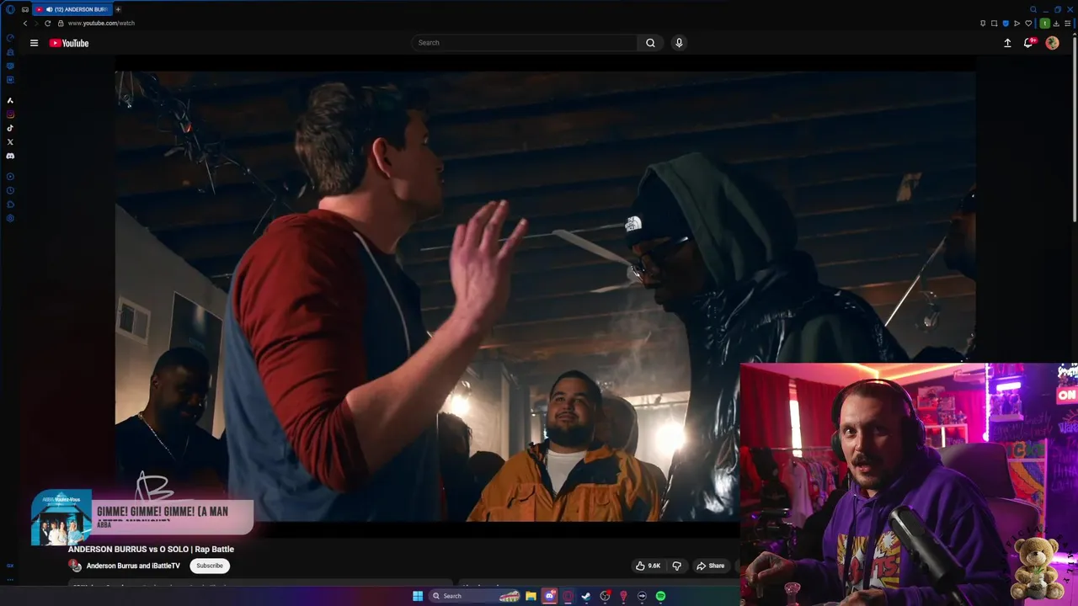1078x606 pixels.
Task: Open the player/flow play icon in toolbar
Action: (1017, 23)
